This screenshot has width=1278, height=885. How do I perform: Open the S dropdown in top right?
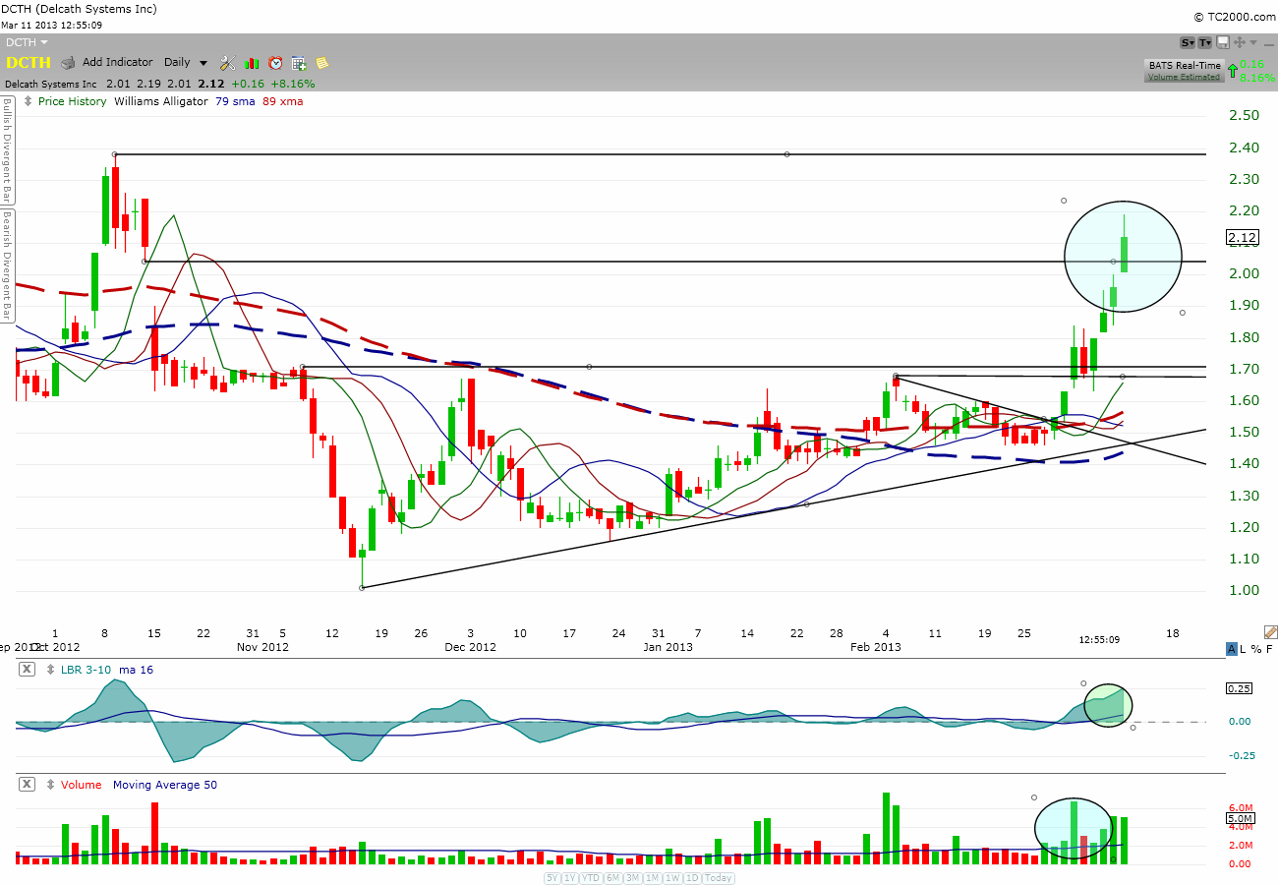(1188, 42)
